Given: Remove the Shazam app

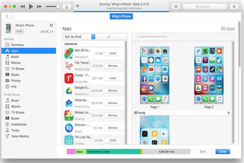Looking at the screenshot, I should 113,128.
